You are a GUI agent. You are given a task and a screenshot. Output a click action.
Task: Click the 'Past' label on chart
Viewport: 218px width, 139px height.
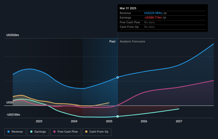[112, 41]
